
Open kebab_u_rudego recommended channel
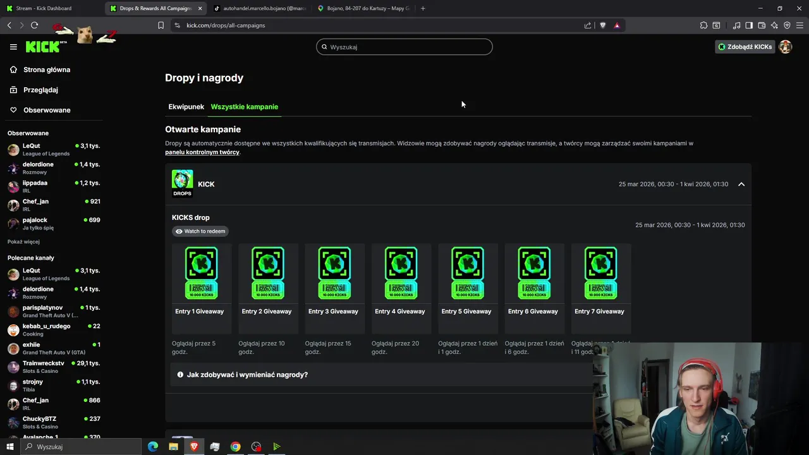pyautogui.click(x=54, y=330)
